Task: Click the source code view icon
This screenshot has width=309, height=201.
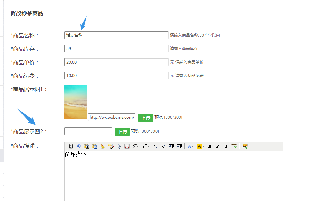Action: (71, 146)
